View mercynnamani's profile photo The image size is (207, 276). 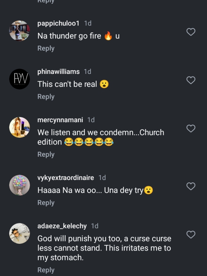pos(20,127)
